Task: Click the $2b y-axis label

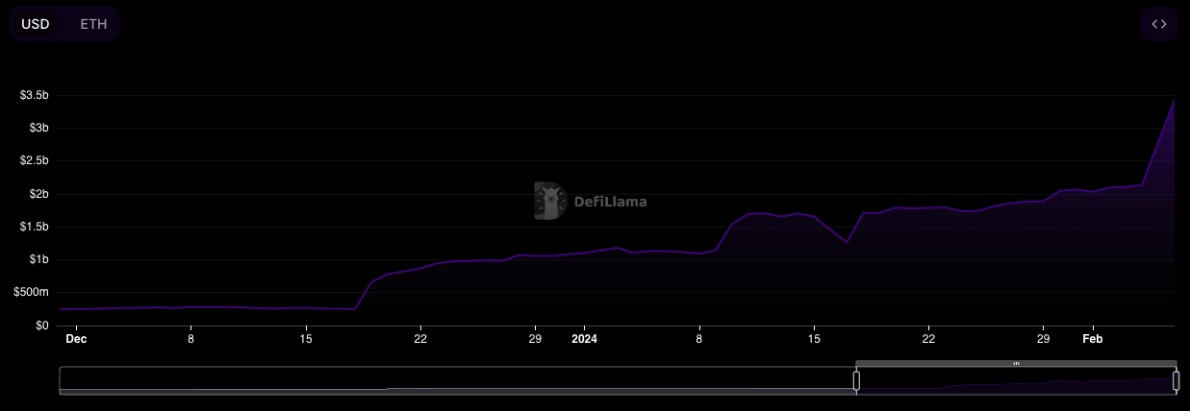Action: [38, 194]
